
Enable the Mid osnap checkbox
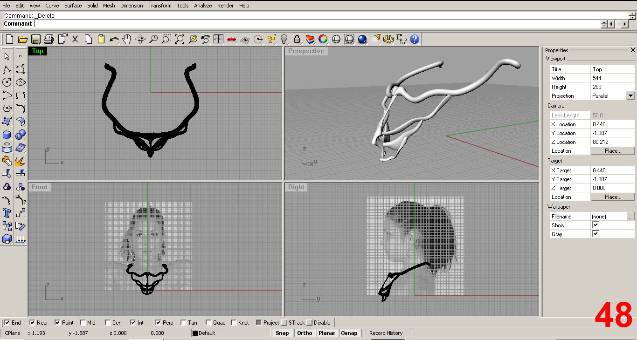(x=83, y=322)
